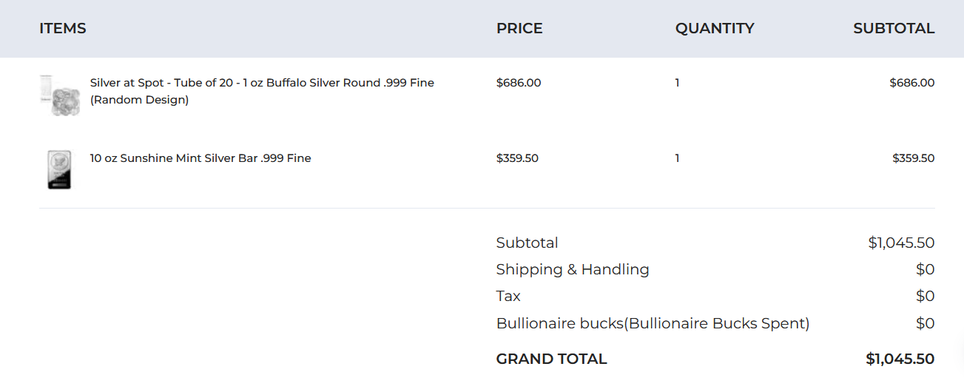Open the 10 oz Sunshine Mint Silver Bar link
Image resolution: width=964 pixels, height=392 pixels.
pos(200,158)
